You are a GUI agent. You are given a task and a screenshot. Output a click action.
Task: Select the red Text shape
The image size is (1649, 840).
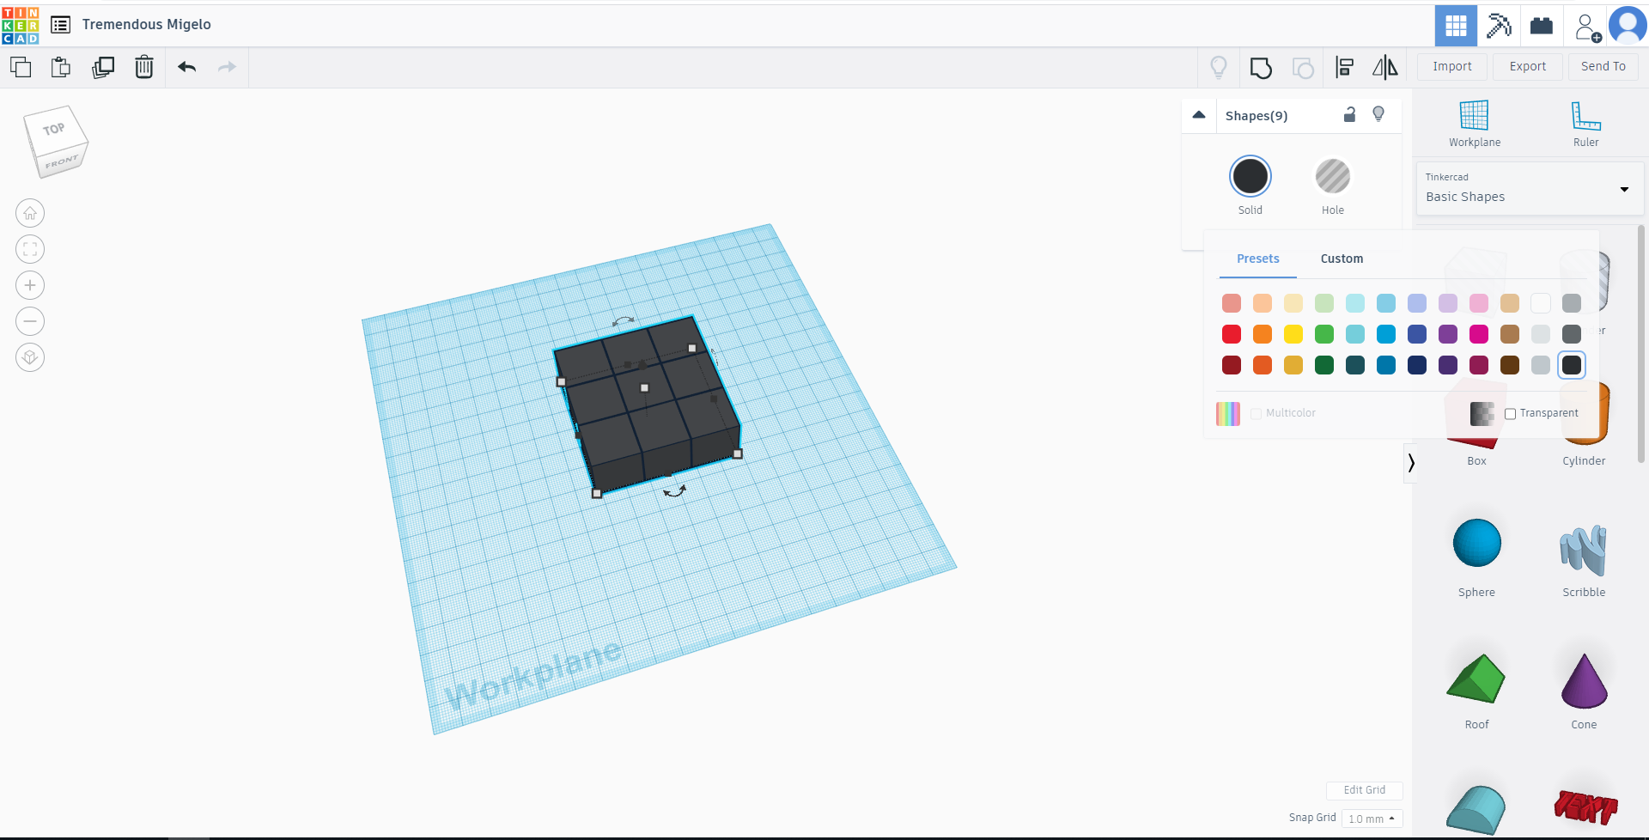point(1585,807)
